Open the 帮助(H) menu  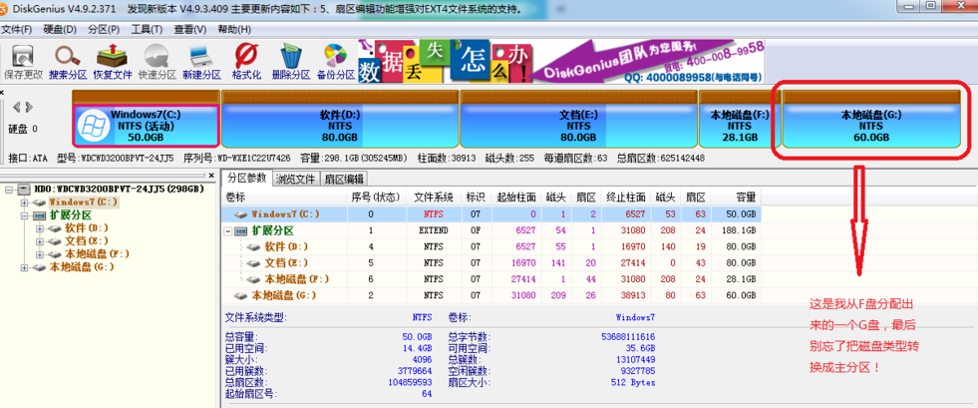pyautogui.click(x=234, y=29)
